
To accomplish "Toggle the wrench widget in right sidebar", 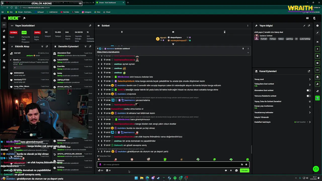I will click(317, 84).
